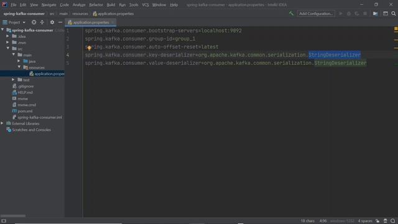Click the inspections hector icon in status bar
Screen dimensions: 398x224
point(386,221)
